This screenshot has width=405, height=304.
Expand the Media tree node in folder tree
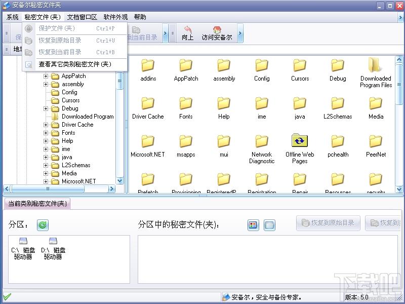click(46, 173)
